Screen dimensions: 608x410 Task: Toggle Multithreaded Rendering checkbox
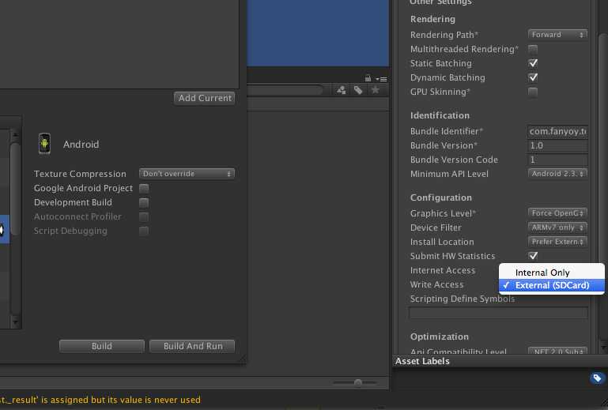[x=533, y=49]
